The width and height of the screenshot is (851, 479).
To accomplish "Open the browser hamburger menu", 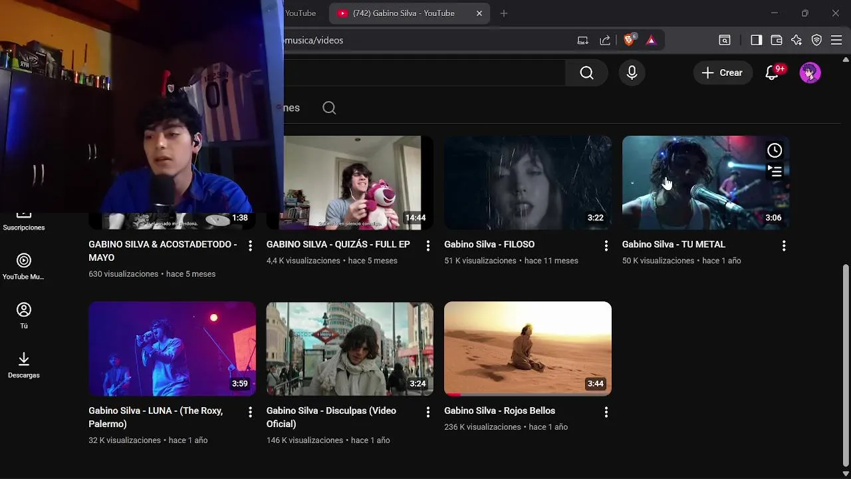I will pos(836,41).
